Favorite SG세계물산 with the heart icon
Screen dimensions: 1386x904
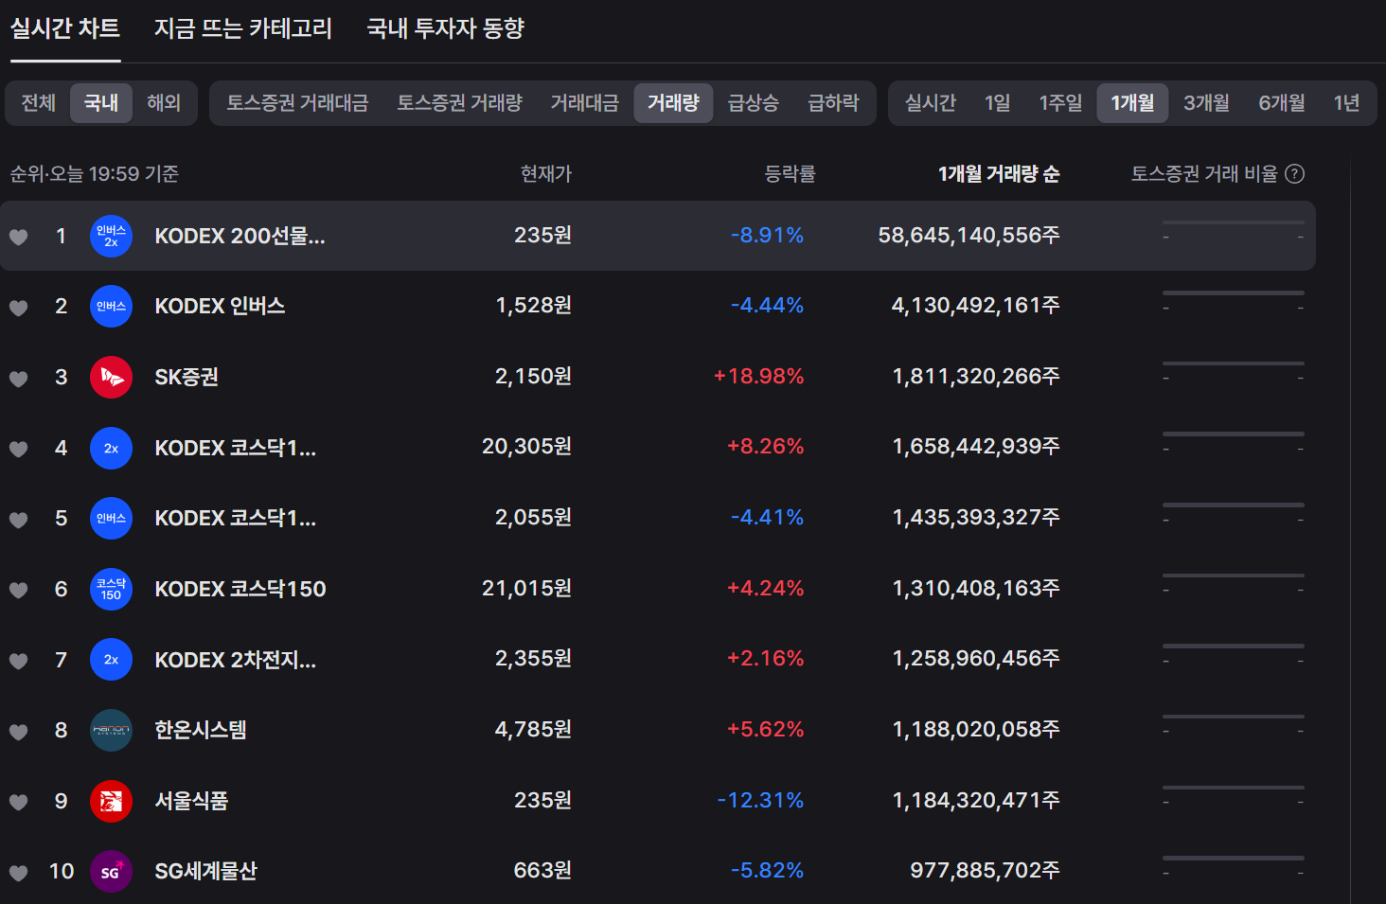[x=18, y=873]
